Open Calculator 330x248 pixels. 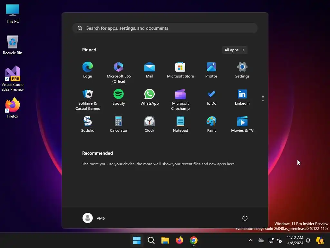coord(119,124)
